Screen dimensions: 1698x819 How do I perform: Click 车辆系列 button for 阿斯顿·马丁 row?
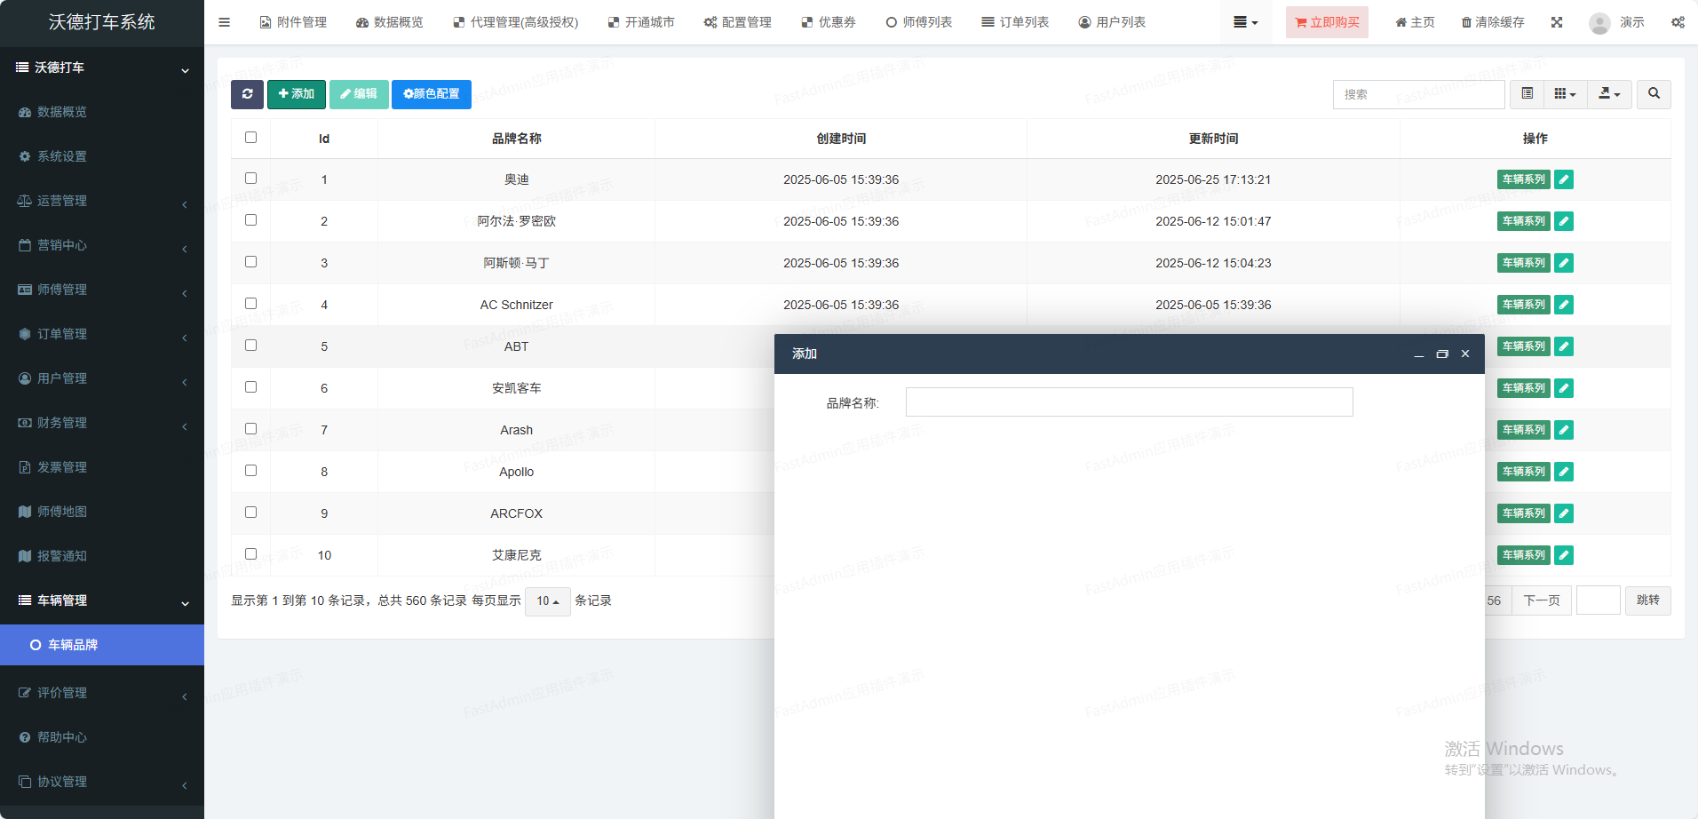1523,263
